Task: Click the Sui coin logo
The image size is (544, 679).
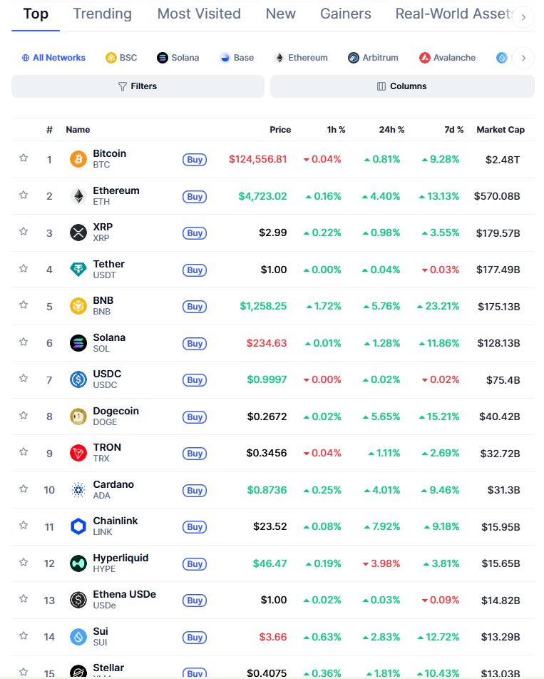Action: (x=78, y=637)
